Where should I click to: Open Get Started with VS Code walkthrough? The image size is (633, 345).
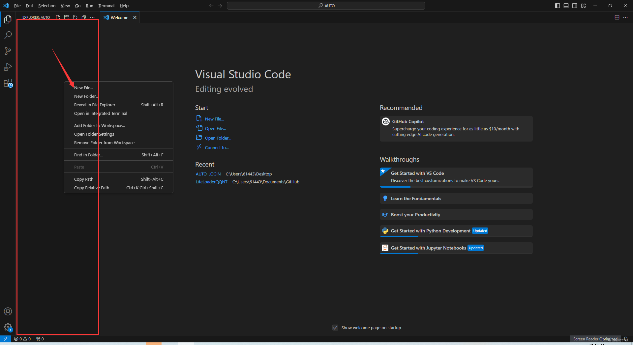(x=456, y=177)
